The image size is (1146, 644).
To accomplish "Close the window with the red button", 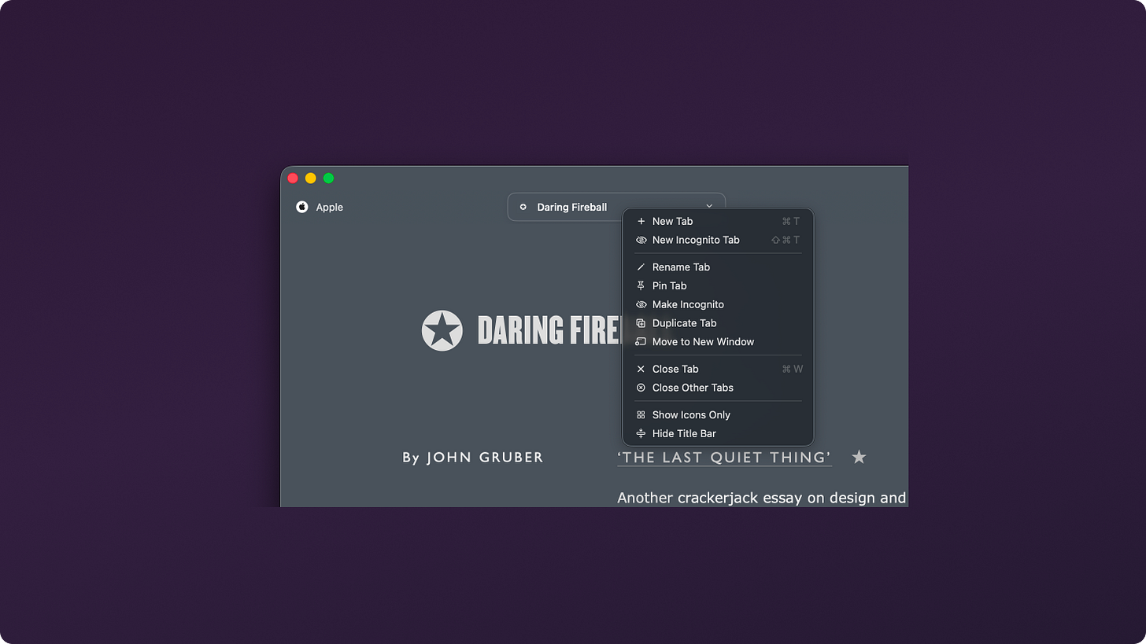I will 293,178.
